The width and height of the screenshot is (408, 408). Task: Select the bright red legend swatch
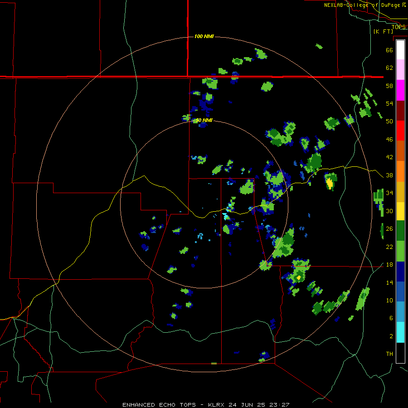pos(400,131)
